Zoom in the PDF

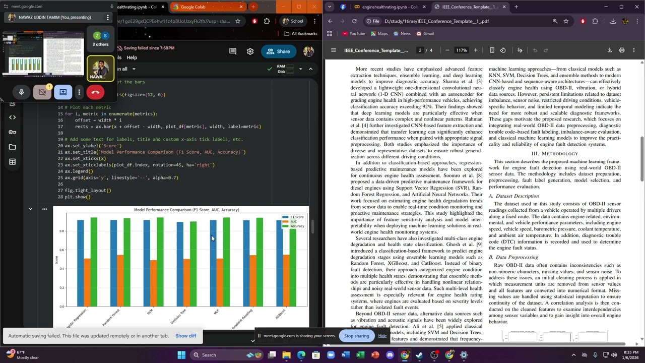pos(475,50)
